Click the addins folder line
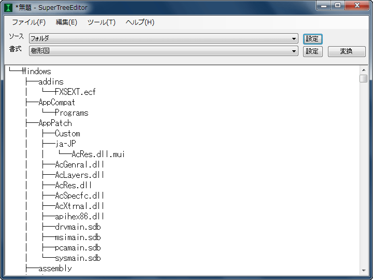This screenshot has width=373, height=280. tap(51, 82)
